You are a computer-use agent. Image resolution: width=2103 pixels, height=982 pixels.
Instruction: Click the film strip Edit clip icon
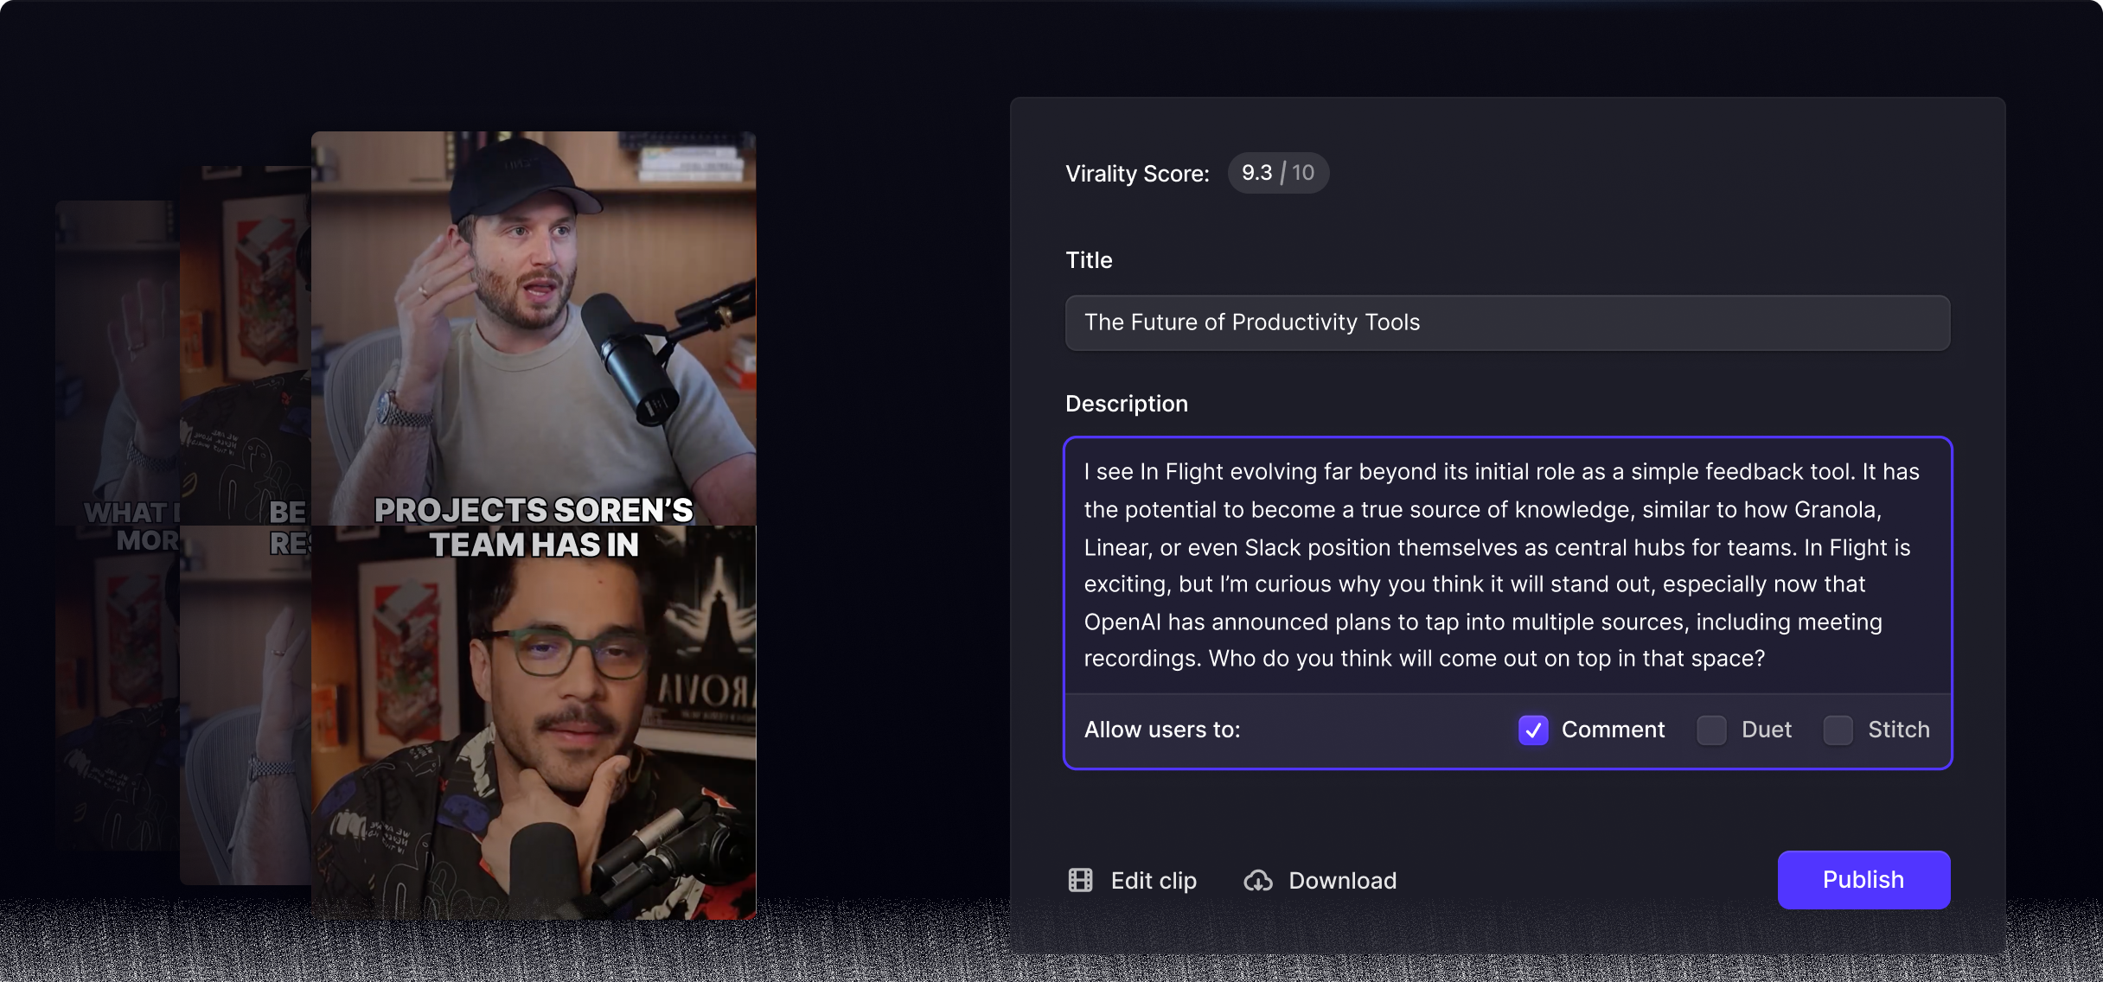click(1080, 880)
